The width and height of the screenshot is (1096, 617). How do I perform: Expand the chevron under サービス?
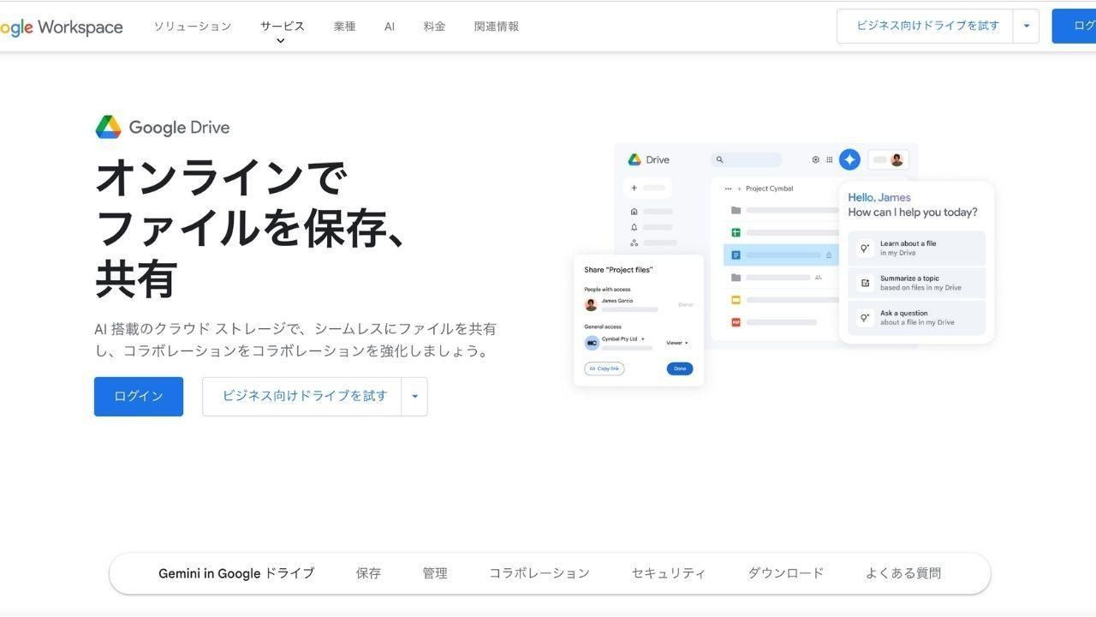280,41
